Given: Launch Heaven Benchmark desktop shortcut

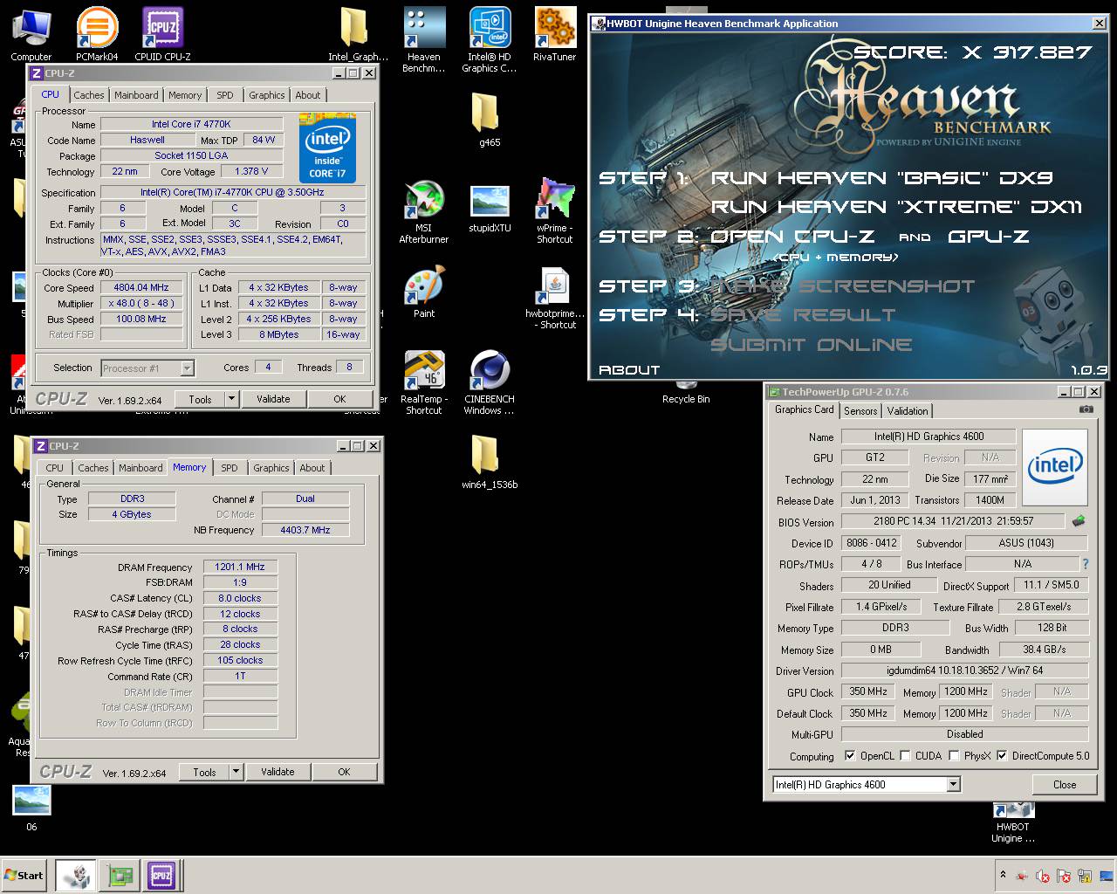Looking at the screenshot, I should tap(424, 39).
